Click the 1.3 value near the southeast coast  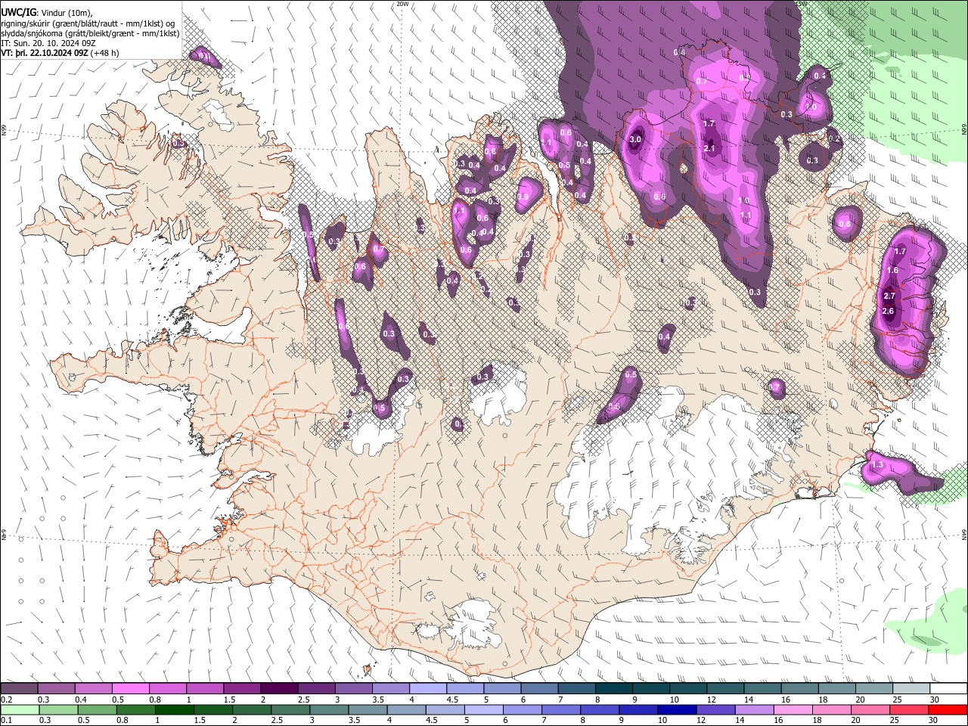[877, 466]
